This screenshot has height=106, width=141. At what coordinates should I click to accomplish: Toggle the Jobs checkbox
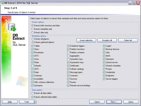pos(104,53)
